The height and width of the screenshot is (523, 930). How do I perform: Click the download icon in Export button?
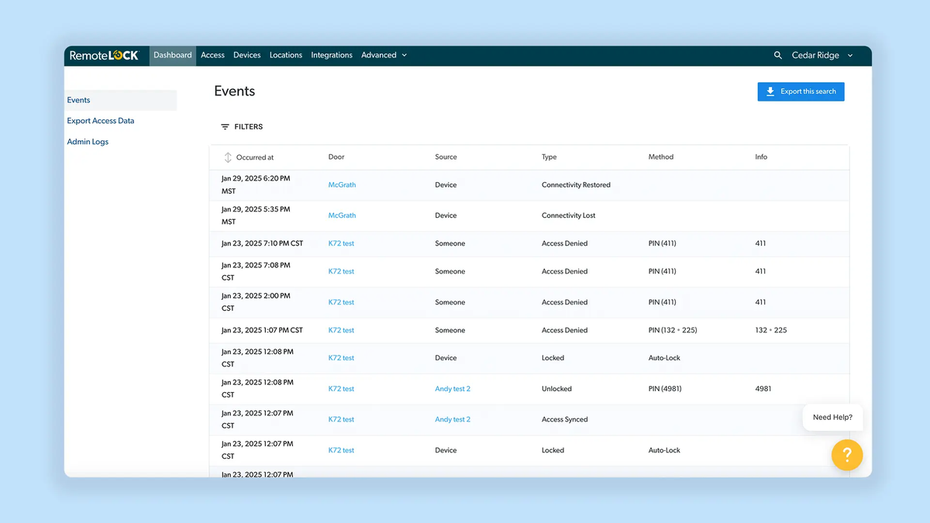[x=770, y=91]
